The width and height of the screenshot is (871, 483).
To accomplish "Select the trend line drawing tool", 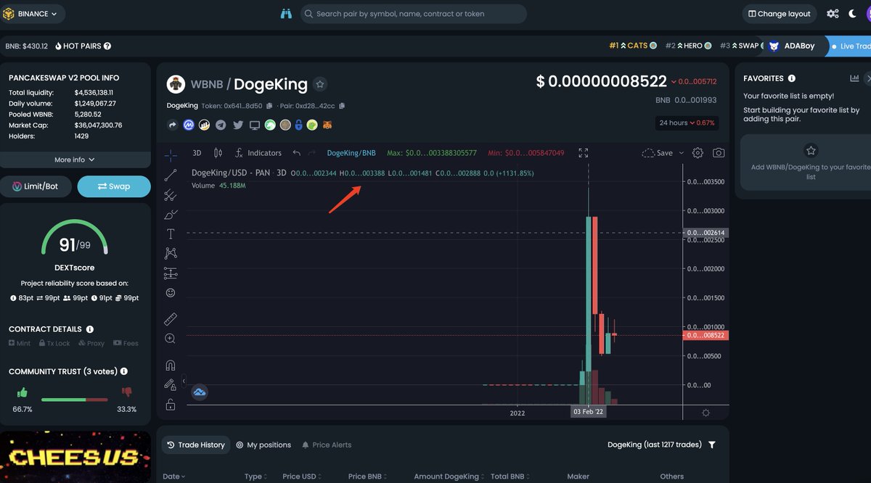I will pyautogui.click(x=171, y=175).
